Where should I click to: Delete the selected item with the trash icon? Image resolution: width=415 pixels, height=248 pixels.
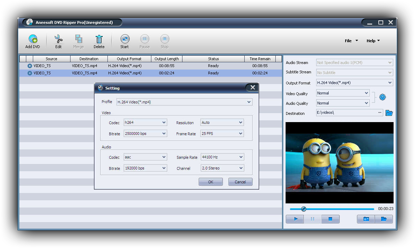[x=99, y=39]
